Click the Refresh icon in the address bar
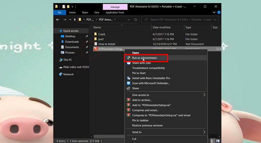Viewport: 261px width, 143px height. 136,20
